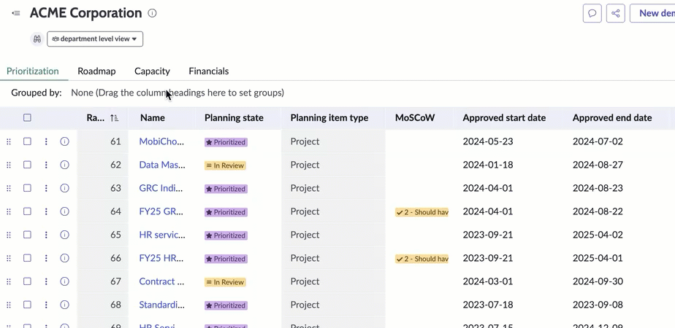Click Should have tag on rank 64
The image size is (675, 328).
422,212
